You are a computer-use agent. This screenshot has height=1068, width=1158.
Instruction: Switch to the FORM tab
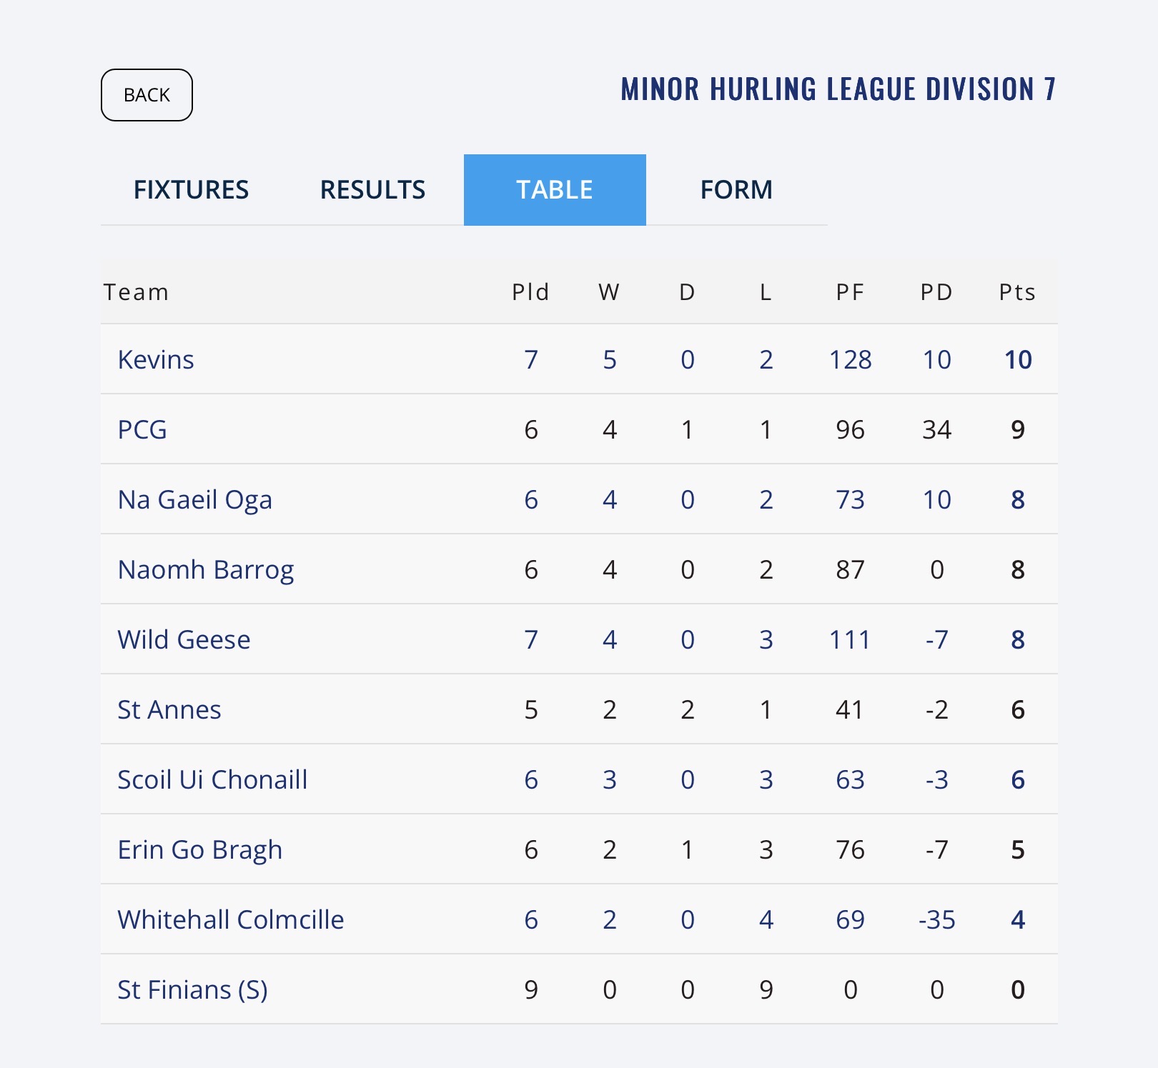pyautogui.click(x=736, y=190)
